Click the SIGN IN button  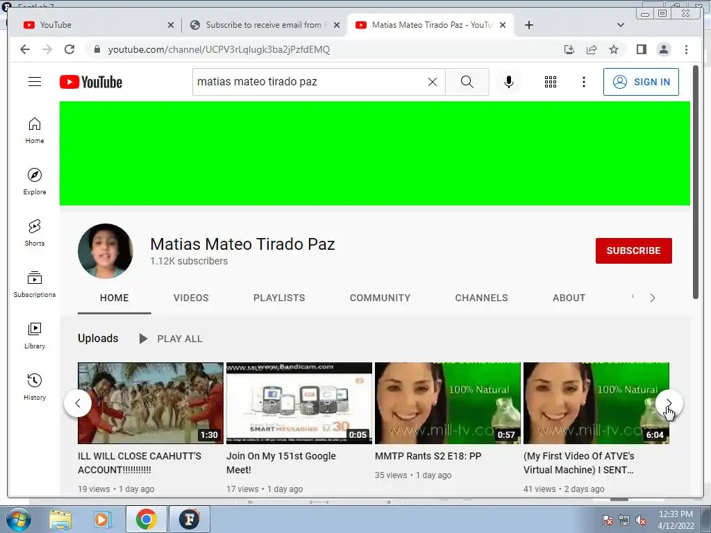point(641,82)
